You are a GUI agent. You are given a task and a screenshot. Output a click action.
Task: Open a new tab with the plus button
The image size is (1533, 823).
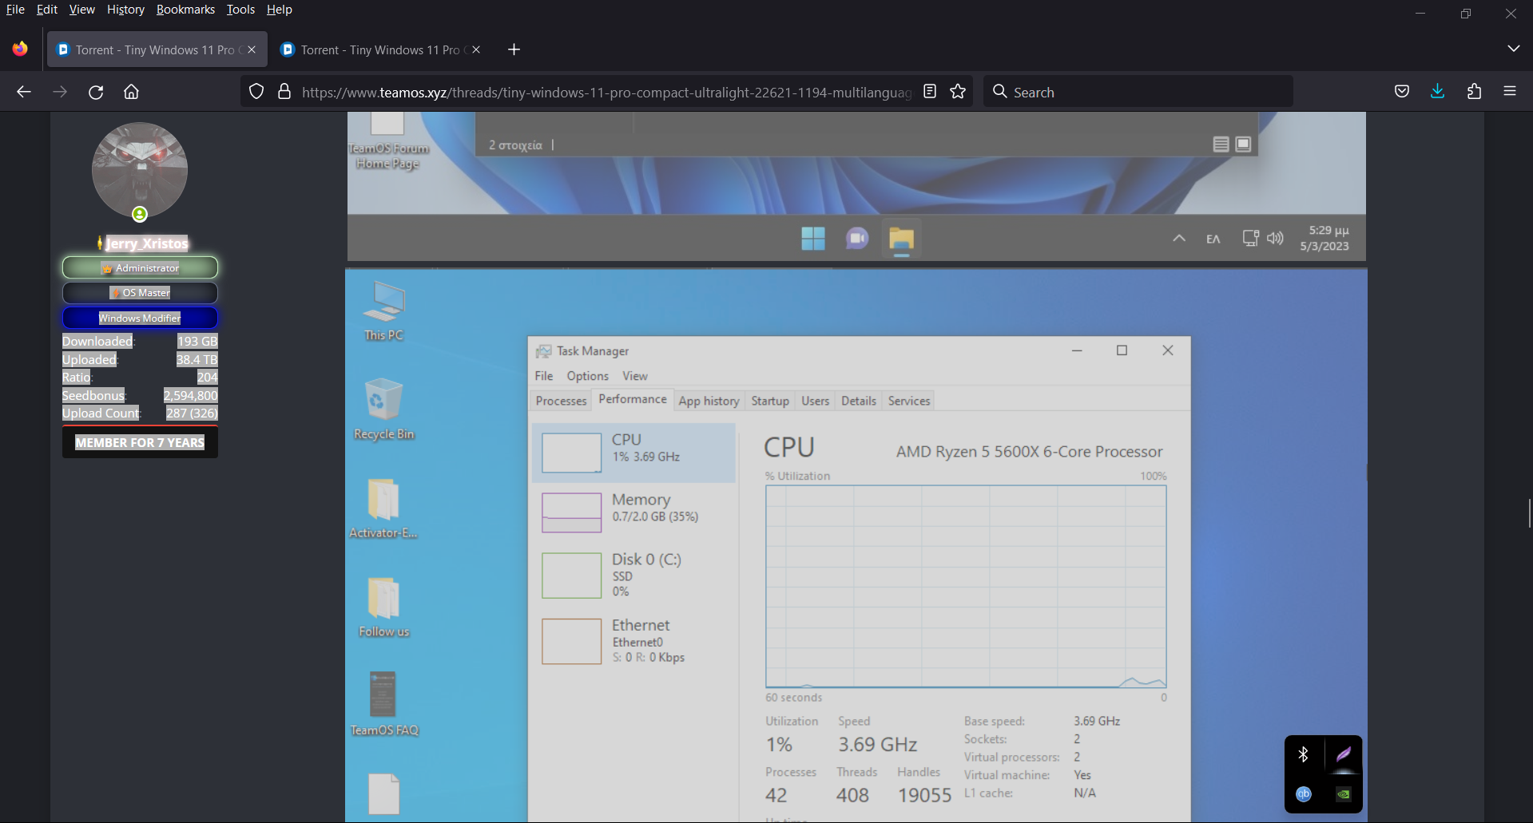(x=514, y=49)
